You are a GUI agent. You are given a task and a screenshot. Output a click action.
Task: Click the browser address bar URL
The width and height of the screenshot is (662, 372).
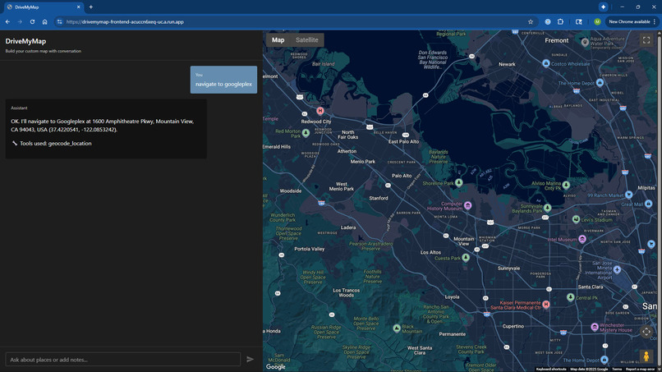(125, 22)
